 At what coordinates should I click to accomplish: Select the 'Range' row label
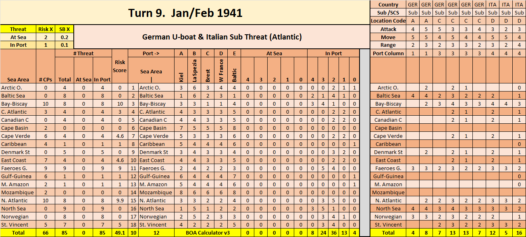pyautogui.click(x=388, y=45)
